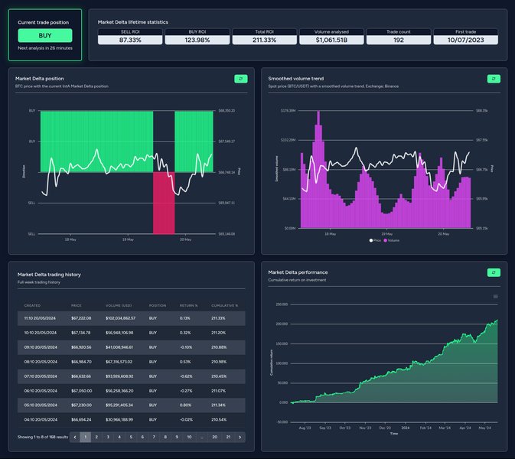515x459 pixels.
Task: Go to previous page of trading history
Action: click(75, 437)
